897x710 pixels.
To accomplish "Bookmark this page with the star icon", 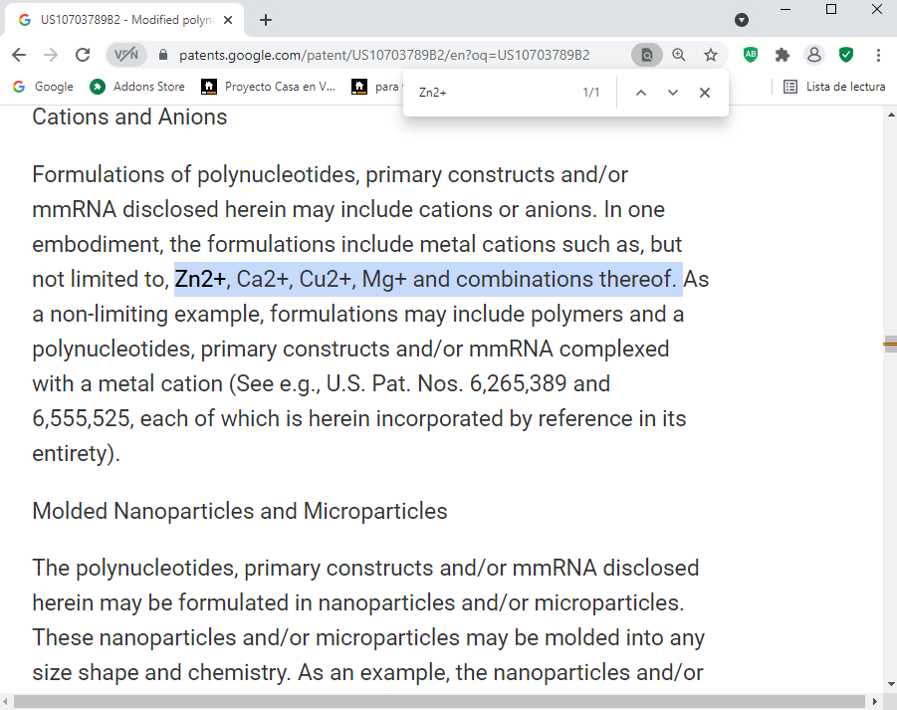I will coord(710,55).
